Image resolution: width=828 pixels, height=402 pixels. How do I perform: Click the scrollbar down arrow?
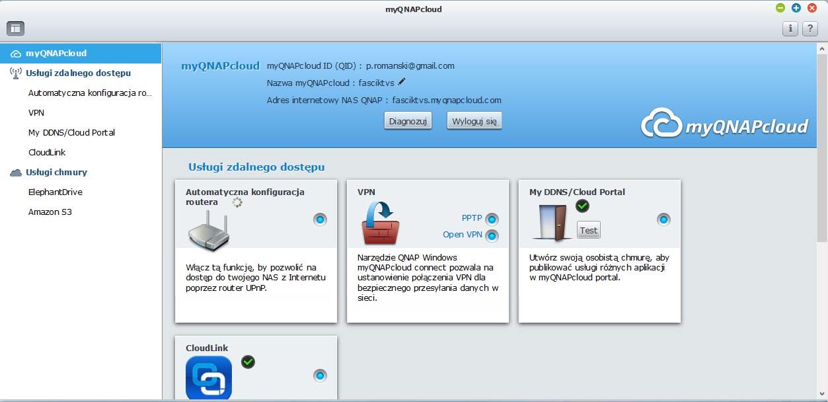click(x=822, y=394)
